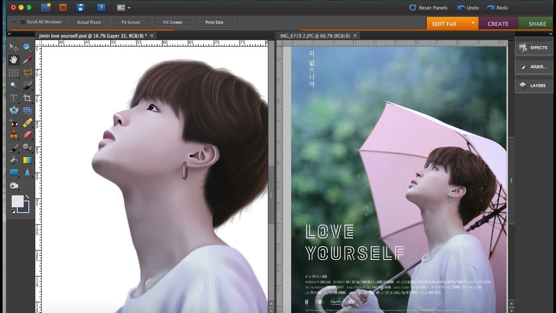Enable Scroll All Windows checkbox
The width and height of the screenshot is (556, 313).
coord(23,22)
